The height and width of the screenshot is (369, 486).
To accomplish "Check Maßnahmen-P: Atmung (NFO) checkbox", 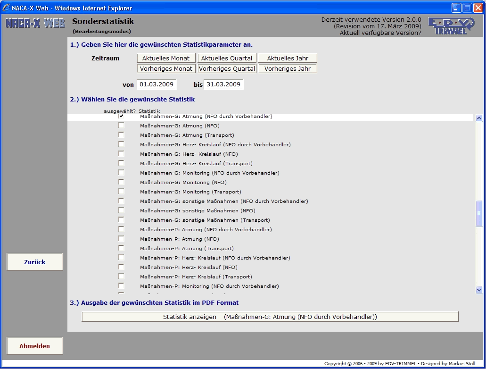I will pyautogui.click(x=121, y=239).
